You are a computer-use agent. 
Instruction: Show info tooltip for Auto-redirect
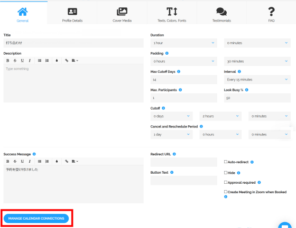tap(252, 162)
